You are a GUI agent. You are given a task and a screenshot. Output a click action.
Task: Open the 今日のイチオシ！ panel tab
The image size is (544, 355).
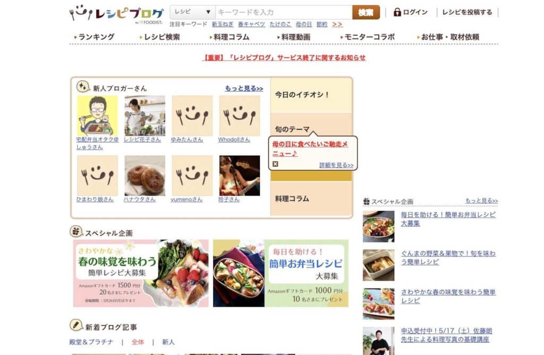pyautogui.click(x=311, y=95)
